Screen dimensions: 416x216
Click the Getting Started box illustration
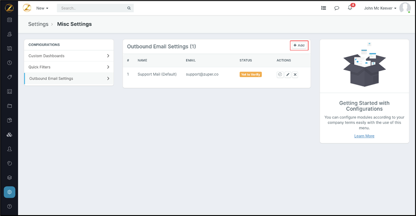click(x=364, y=65)
